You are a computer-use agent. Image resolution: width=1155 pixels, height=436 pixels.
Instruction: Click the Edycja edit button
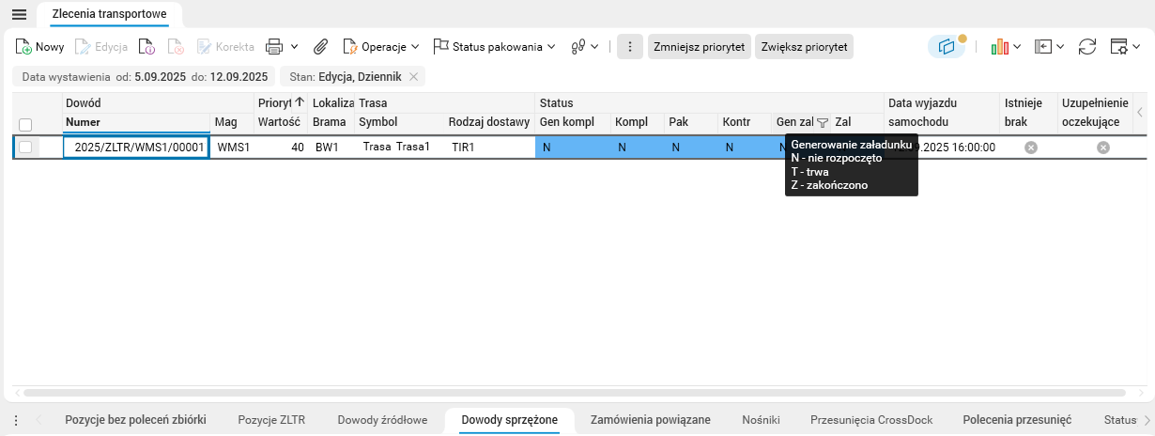(x=100, y=46)
